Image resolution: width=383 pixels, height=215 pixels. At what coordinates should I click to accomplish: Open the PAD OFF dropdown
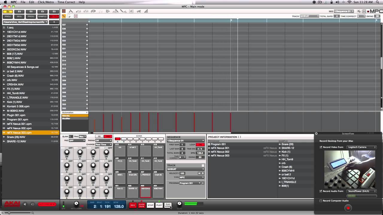click(x=77, y=140)
